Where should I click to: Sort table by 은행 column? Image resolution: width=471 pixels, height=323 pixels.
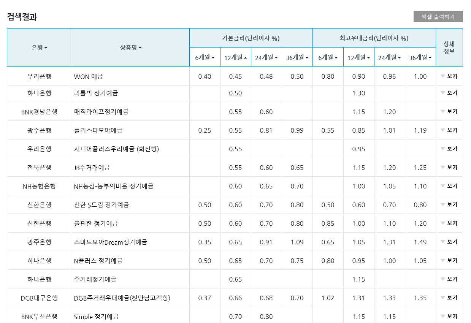point(40,47)
